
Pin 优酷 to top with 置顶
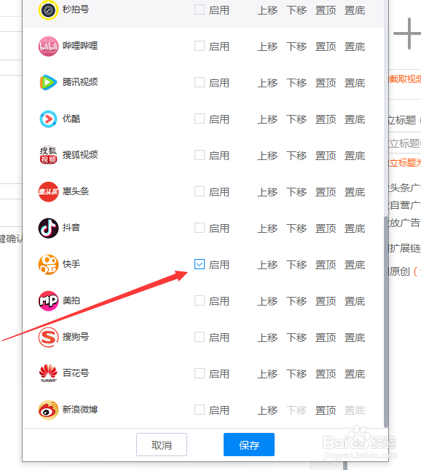pyautogui.click(x=326, y=119)
